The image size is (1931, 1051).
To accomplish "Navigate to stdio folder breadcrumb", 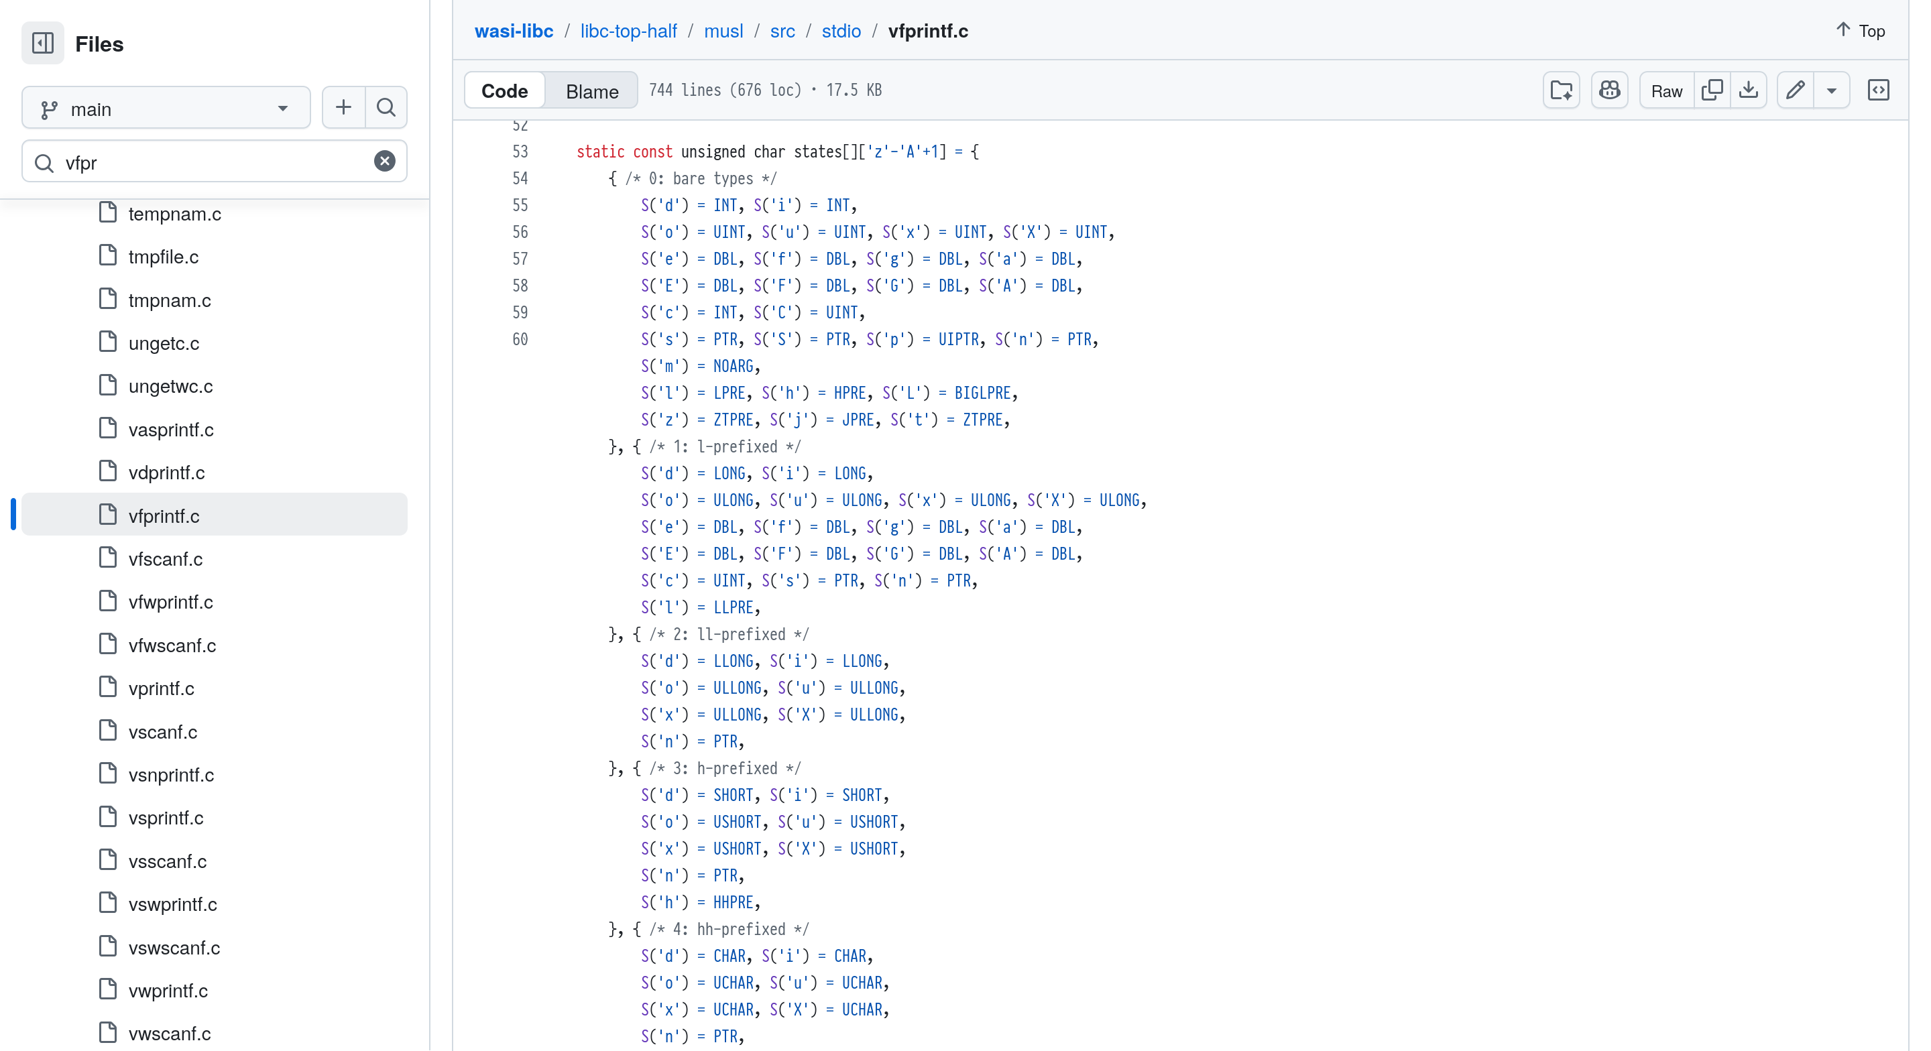I will [x=840, y=31].
